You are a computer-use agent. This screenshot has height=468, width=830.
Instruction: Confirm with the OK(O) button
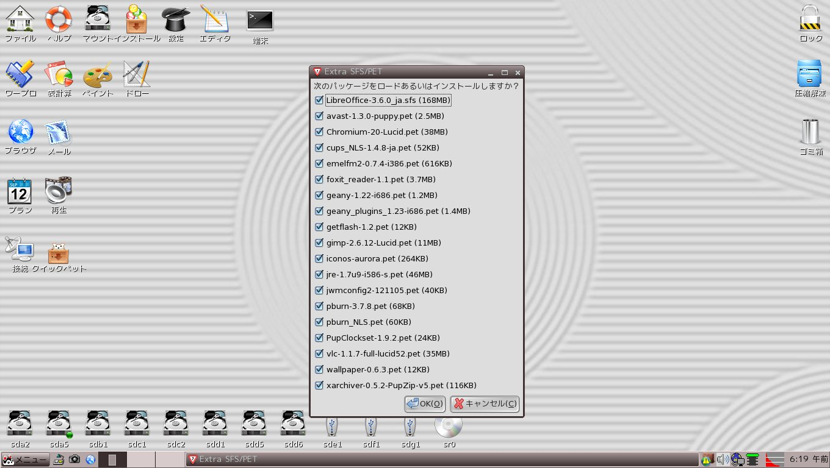coord(425,403)
